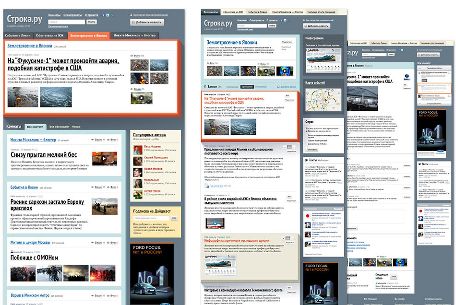Select the 'Все смотрят' filter tab
The width and height of the screenshot is (456, 305).
point(36,127)
